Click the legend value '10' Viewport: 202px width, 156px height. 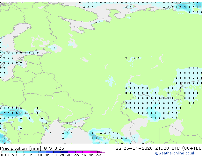click(40, 155)
